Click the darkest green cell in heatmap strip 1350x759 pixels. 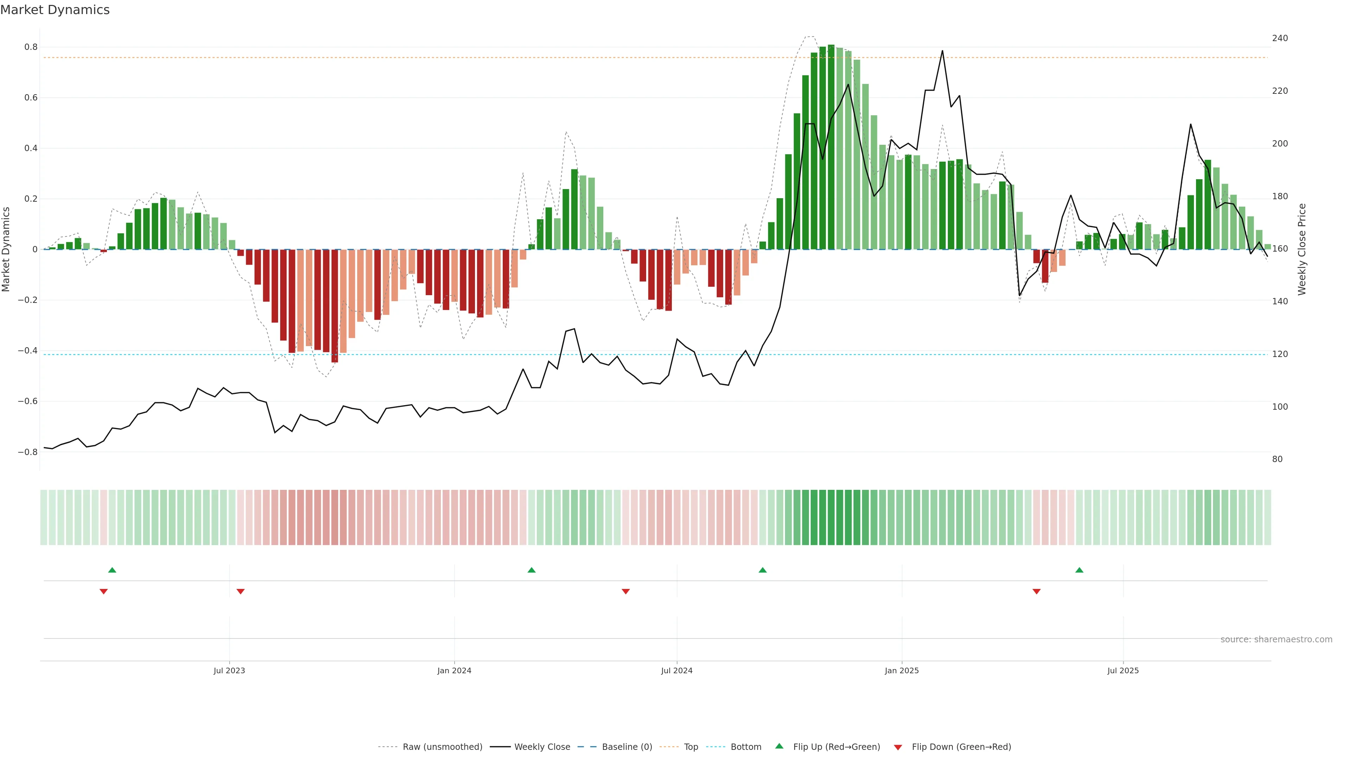831,518
